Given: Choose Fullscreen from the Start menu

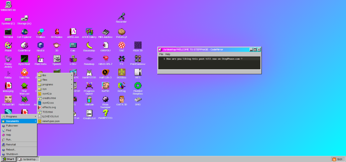Looking at the screenshot, I should [x=19, y=126].
